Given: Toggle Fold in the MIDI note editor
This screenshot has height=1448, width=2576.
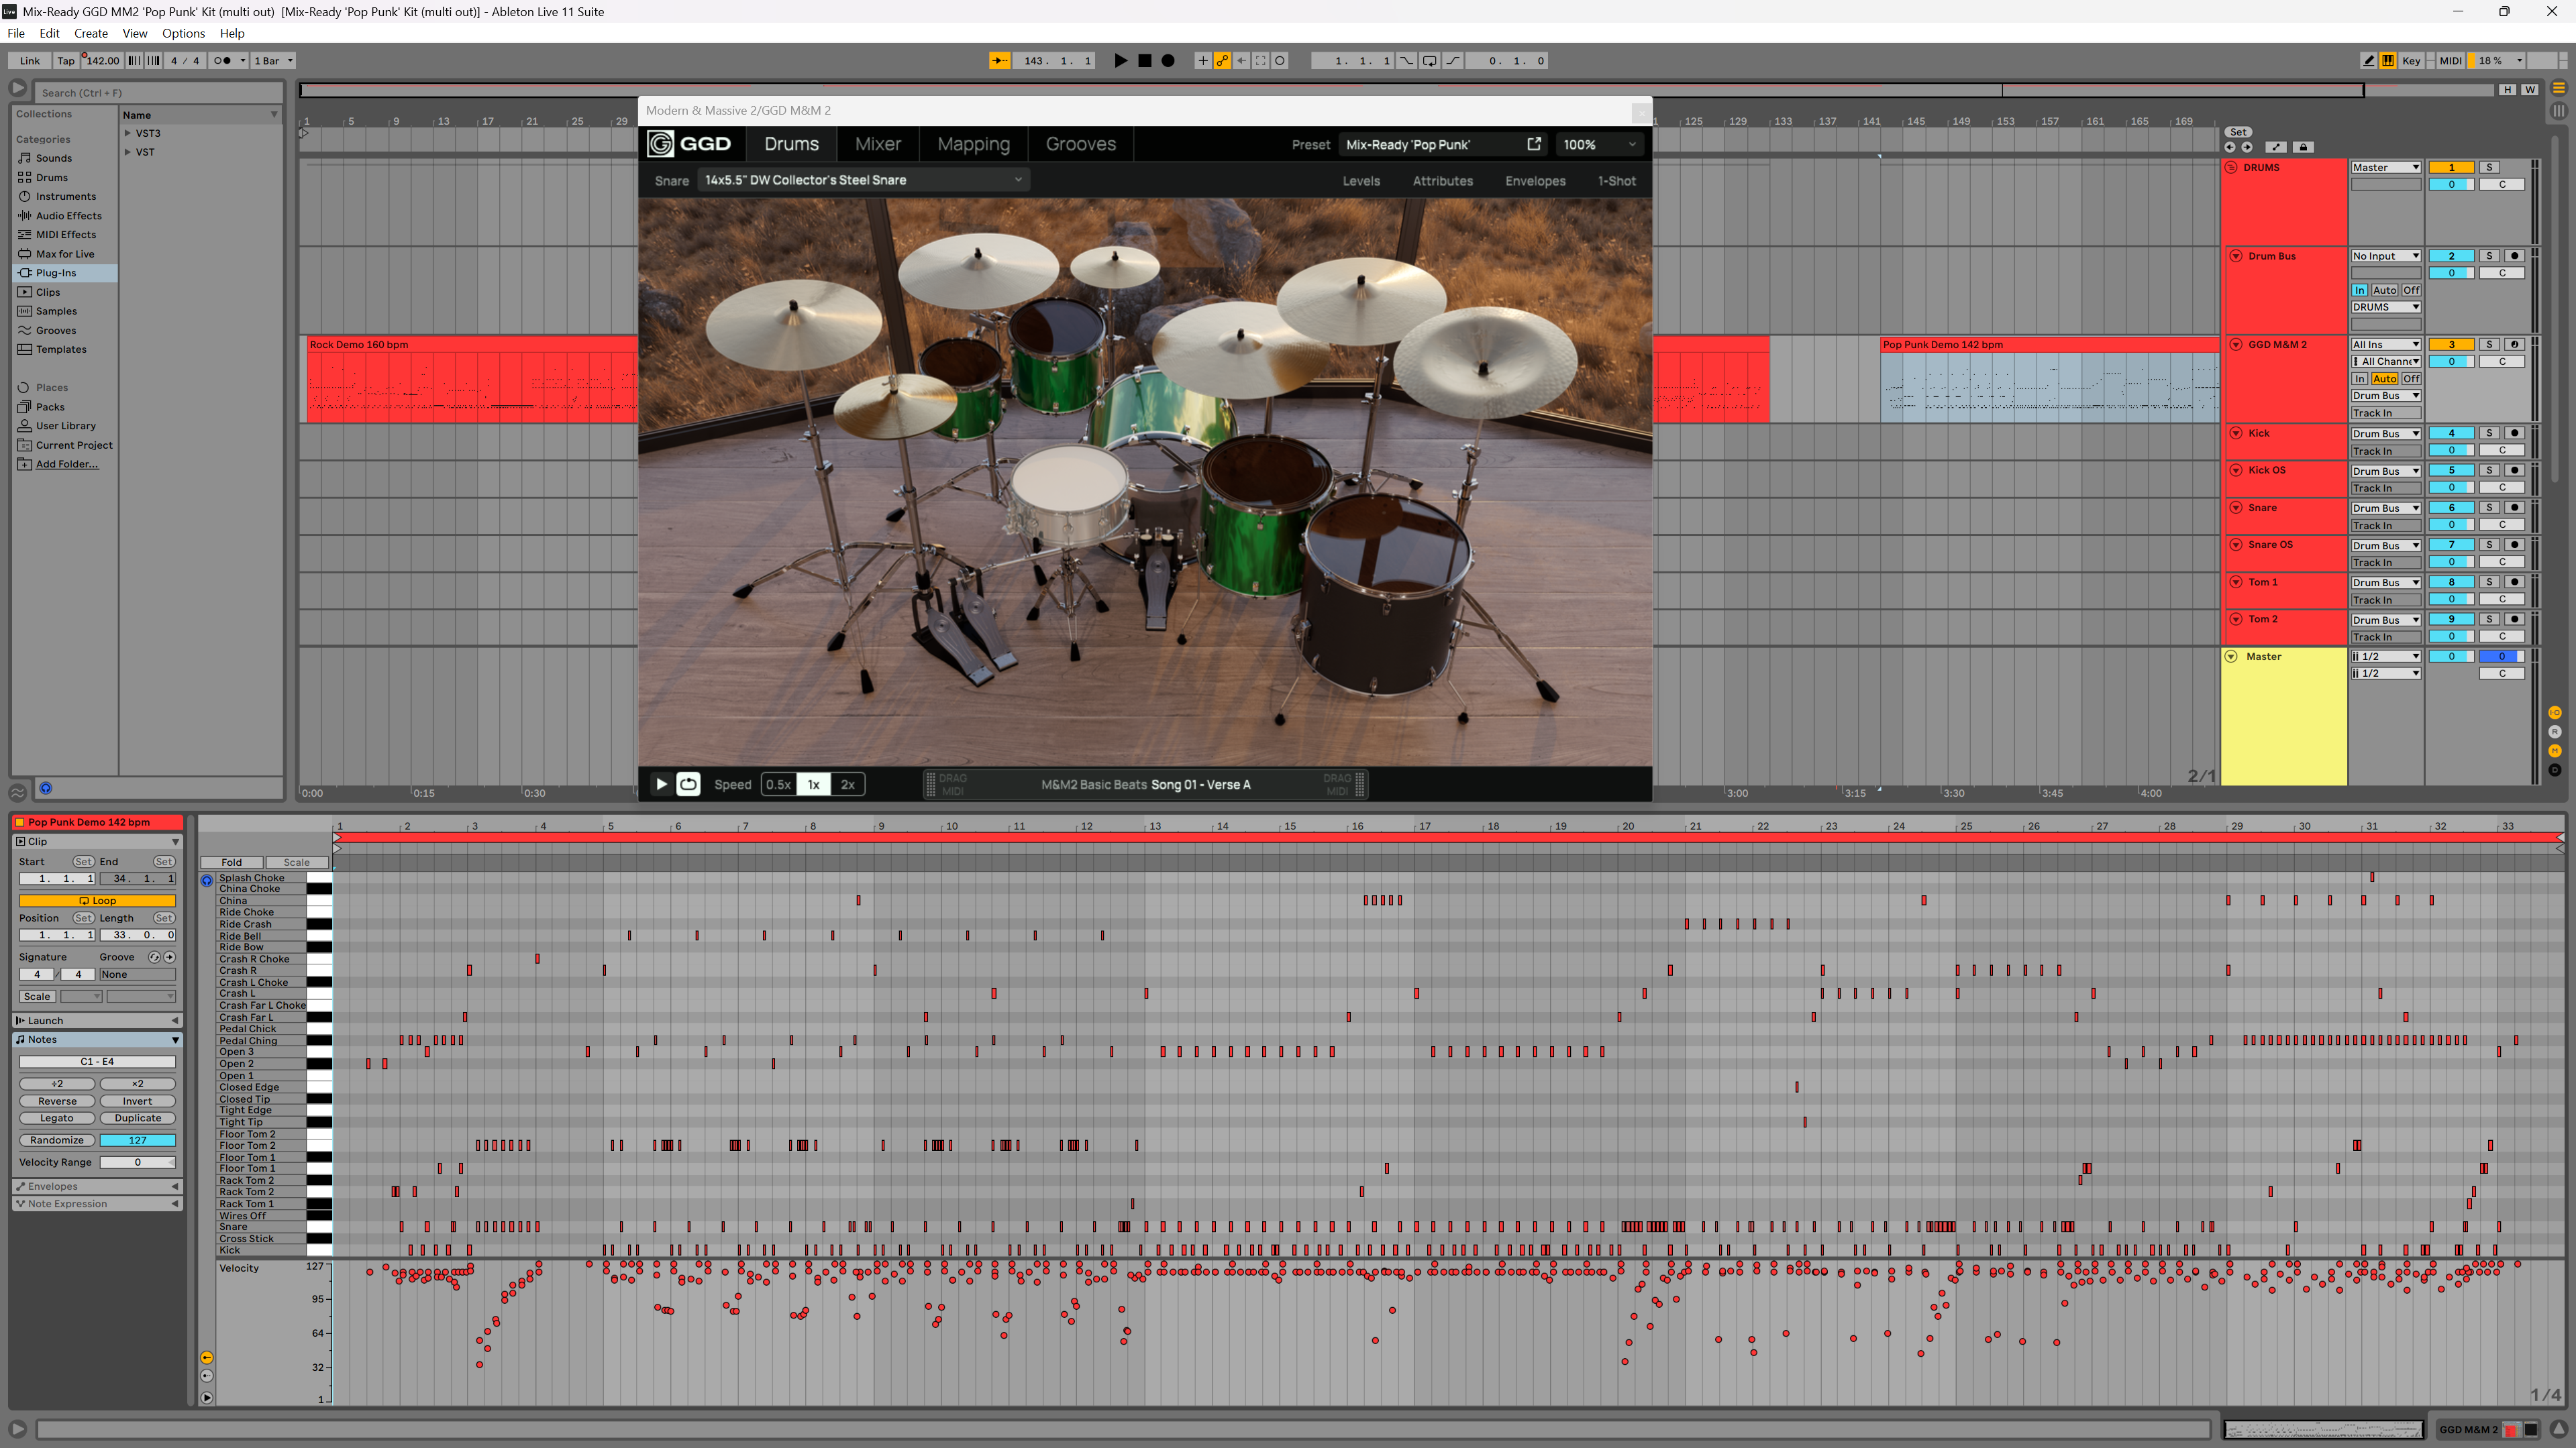Looking at the screenshot, I should (232, 862).
